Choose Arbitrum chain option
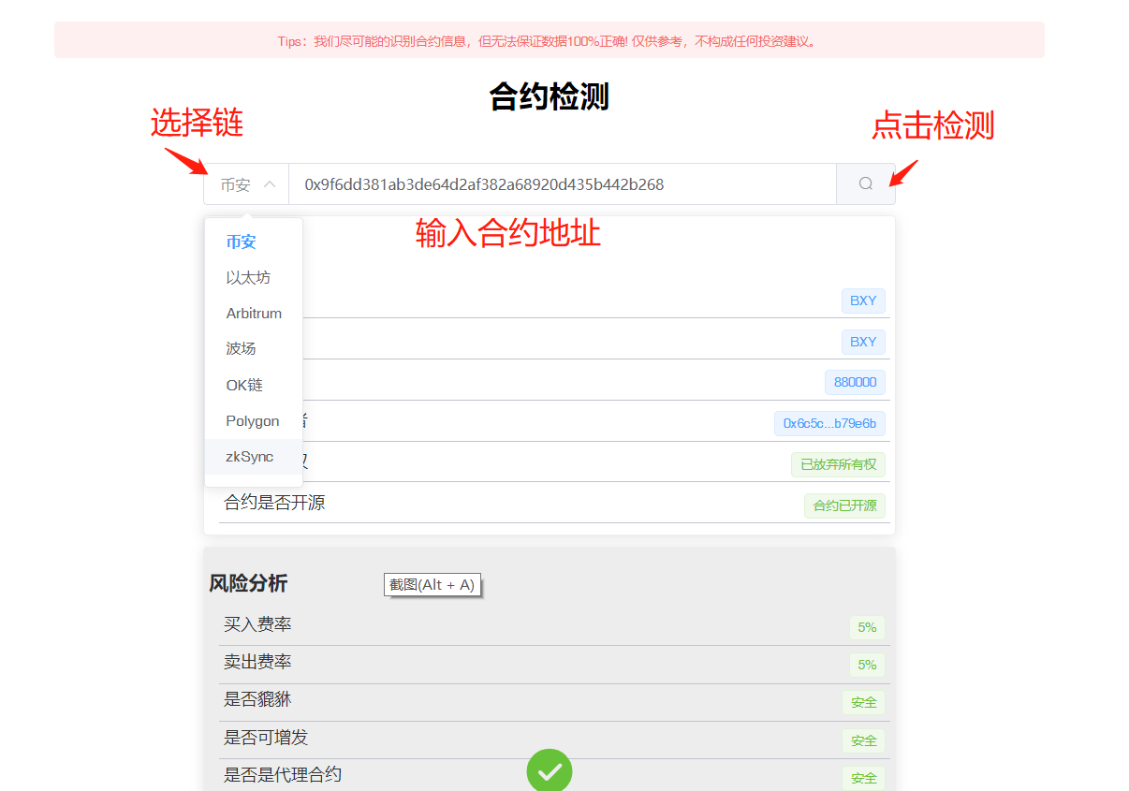Viewport: 1129px width, 791px height. (254, 314)
